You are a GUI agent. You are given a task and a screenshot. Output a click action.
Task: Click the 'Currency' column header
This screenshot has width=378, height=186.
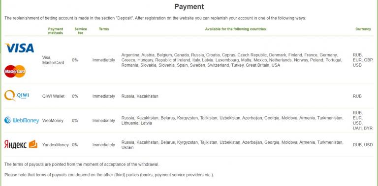363,29
